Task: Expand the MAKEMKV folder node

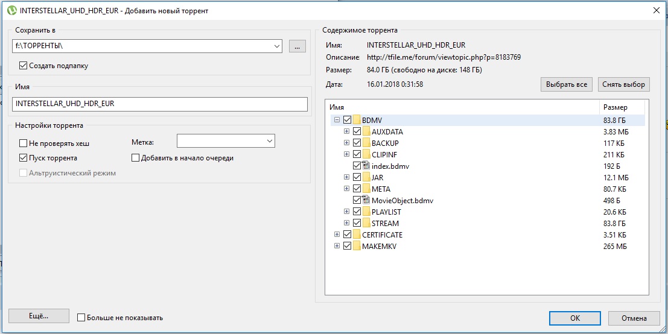Action: click(337, 246)
